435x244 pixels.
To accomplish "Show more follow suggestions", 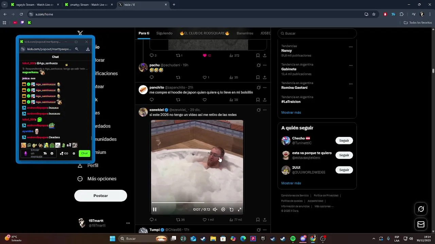I will 291,183.
